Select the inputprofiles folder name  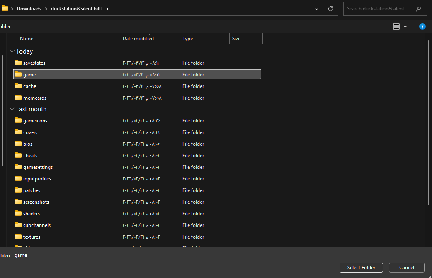37,179
